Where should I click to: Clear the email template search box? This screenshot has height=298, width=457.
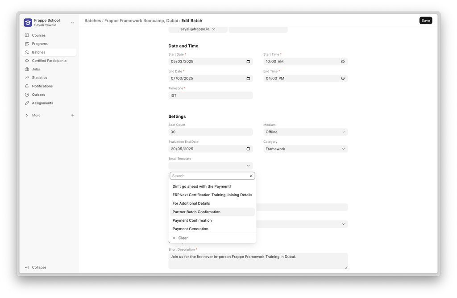tap(251, 176)
